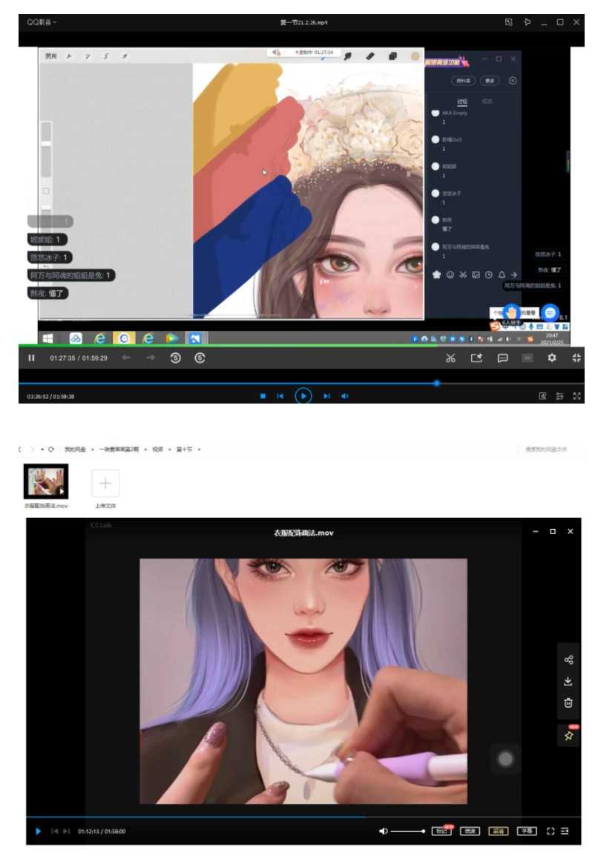Pause the lesson video at 01:27:35

pyautogui.click(x=31, y=358)
